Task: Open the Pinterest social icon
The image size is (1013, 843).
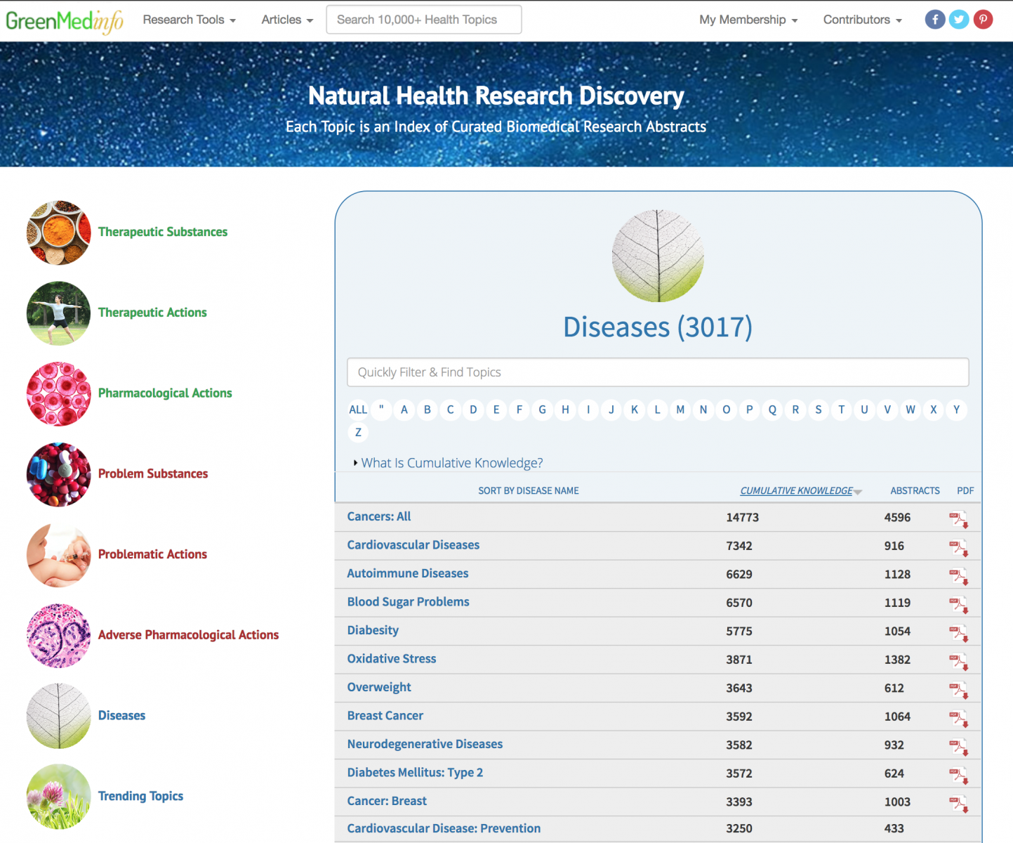Action: tap(983, 20)
